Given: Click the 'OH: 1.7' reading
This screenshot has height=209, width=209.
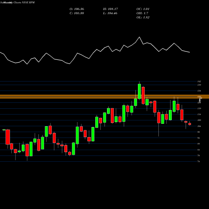Looking at the screenshot, I should [142, 13].
